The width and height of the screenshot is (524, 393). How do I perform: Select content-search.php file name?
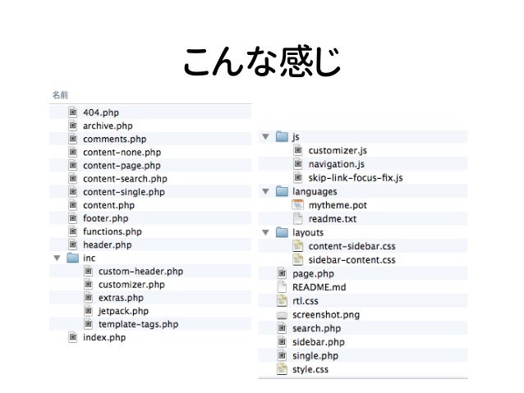(x=125, y=179)
